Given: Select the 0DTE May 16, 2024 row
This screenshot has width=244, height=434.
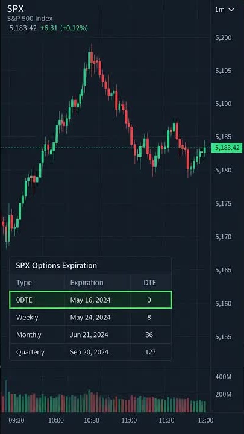Looking at the screenshot, I should point(91,300).
